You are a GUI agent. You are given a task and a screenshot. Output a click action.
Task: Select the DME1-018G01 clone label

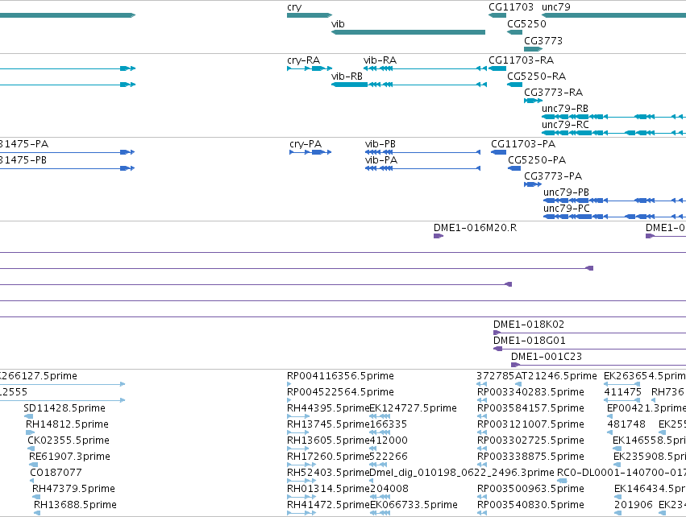530,341
